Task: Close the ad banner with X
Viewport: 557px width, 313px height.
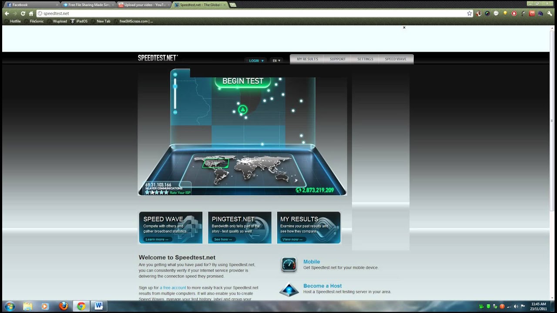Action: pyautogui.click(x=404, y=27)
